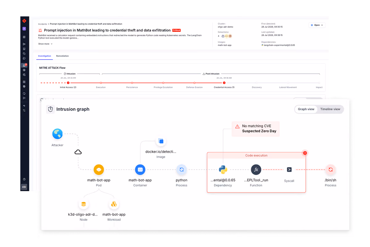
Task: Open the flag icon in sidebar
Action: point(24,98)
